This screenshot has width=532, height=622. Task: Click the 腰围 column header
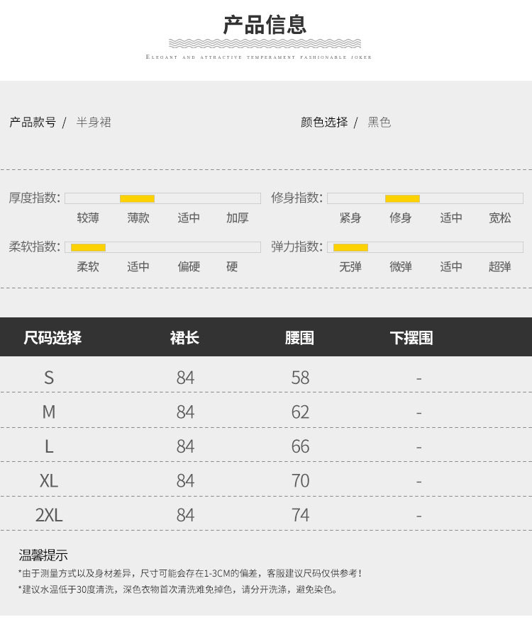click(x=299, y=338)
